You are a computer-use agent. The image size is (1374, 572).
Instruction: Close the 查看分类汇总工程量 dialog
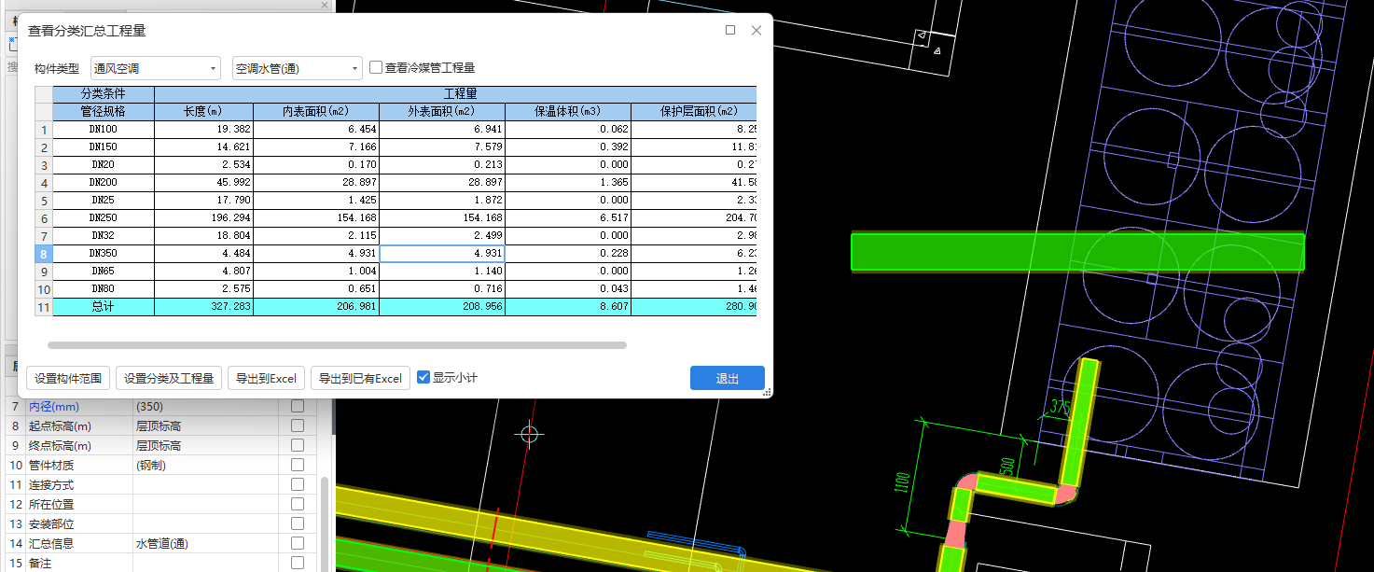756,30
